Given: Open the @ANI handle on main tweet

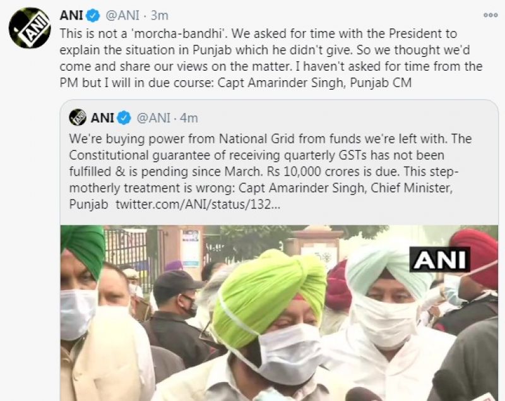Looking at the screenshot, I should pyautogui.click(x=122, y=15).
